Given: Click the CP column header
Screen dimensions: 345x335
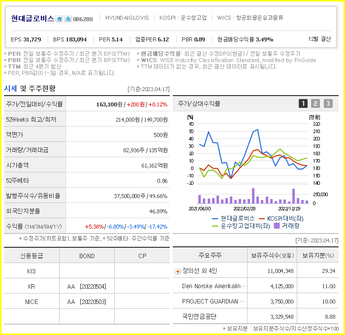Looking at the screenshot, I should (142, 256).
